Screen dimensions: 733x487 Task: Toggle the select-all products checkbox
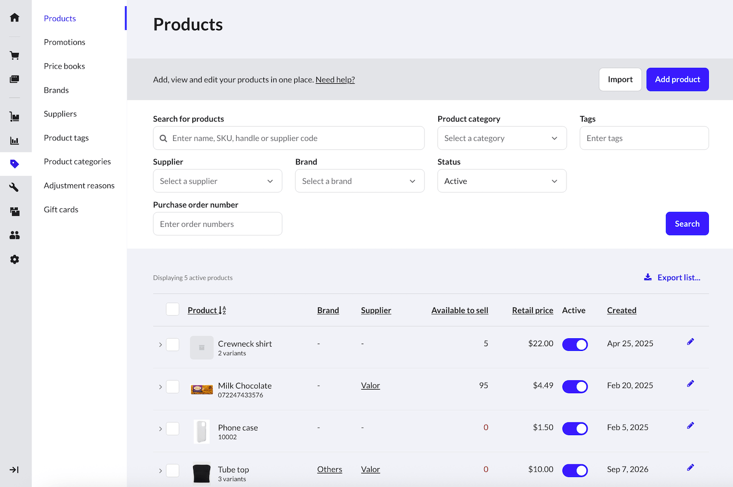coord(173,309)
